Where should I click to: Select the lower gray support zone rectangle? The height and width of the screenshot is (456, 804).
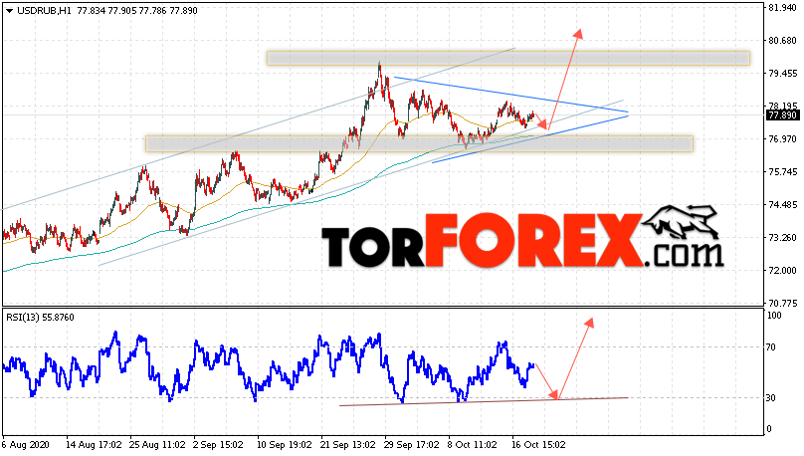coord(420,143)
